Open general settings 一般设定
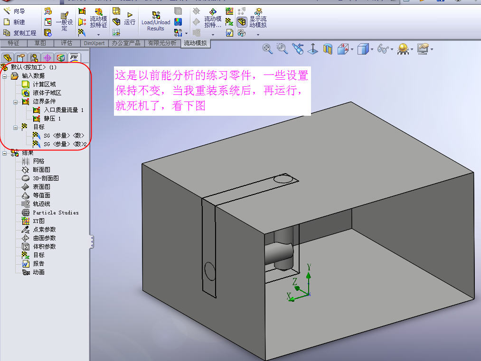This screenshot has width=481, height=361. pos(65,21)
